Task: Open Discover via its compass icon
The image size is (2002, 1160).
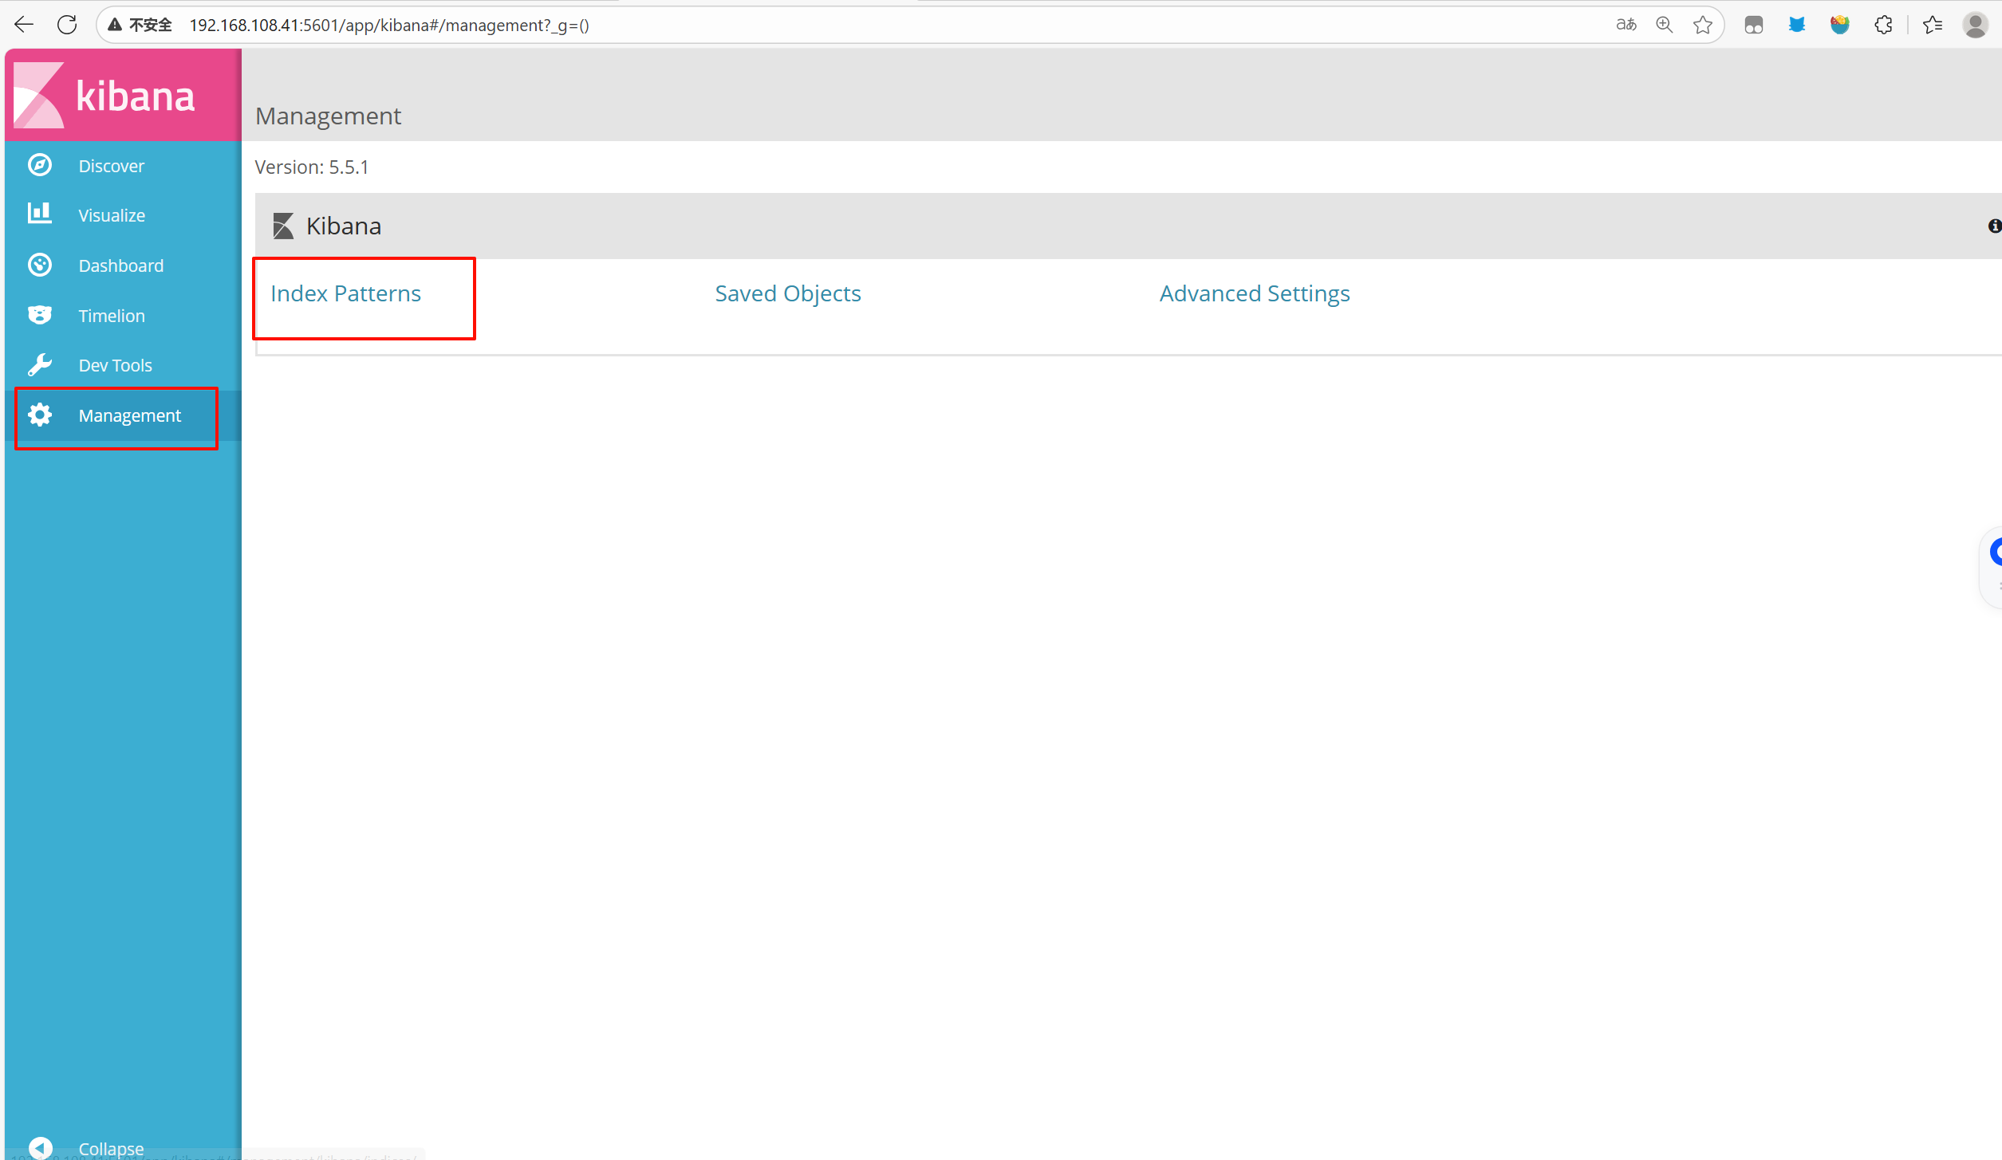Action: [x=40, y=165]
